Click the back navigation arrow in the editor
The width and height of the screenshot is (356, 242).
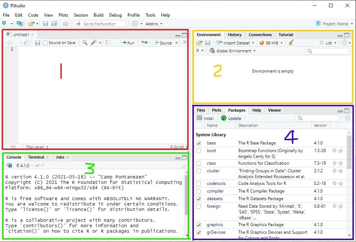point(9,42)
